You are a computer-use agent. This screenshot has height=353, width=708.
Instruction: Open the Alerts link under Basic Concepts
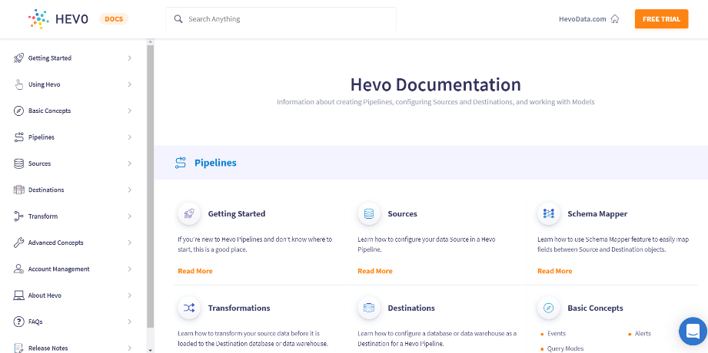(643, 334)
